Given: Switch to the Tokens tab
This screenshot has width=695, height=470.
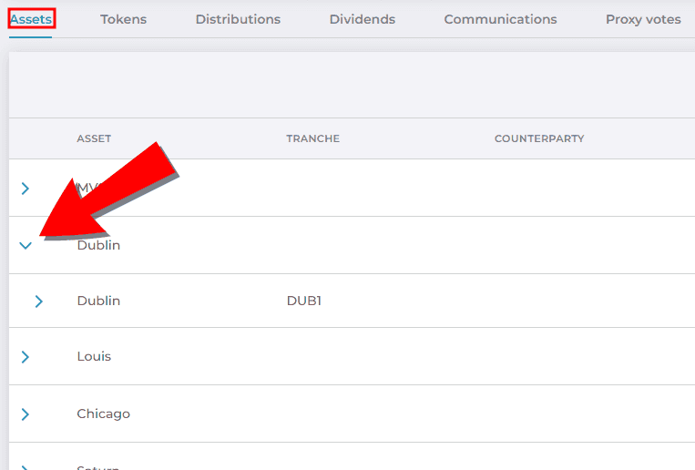Looking at the screenshot, I should point(123,19).
